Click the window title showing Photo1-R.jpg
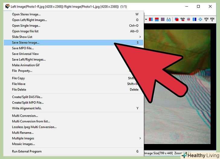Viewport: 220px width, 159px height. 69,7
